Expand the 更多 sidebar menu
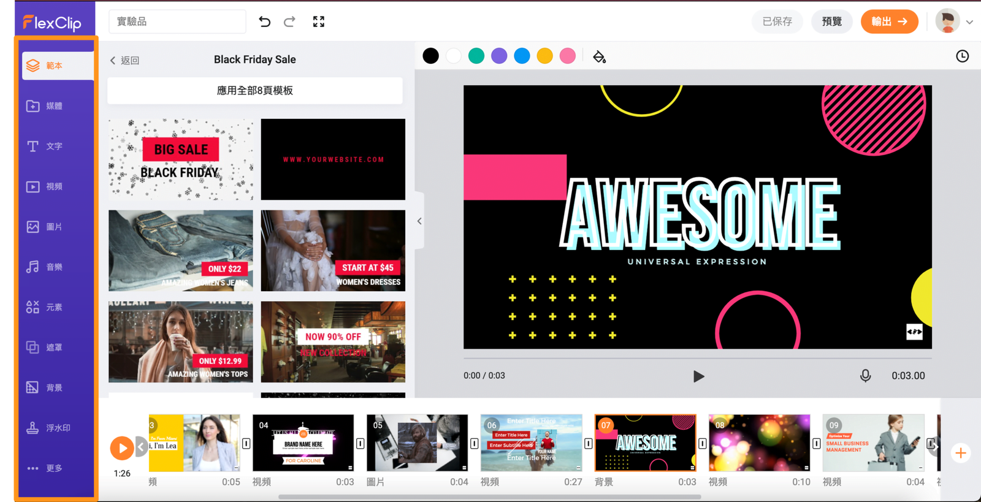The width and height of the screenshot is (981, 502). pyautogui.click(x=45, y=468)
